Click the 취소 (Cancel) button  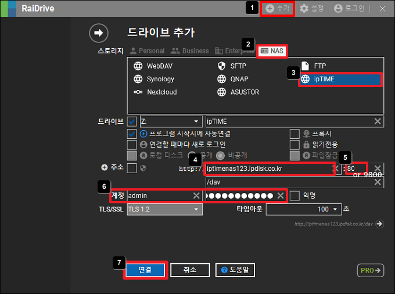(x=190, y=270)
